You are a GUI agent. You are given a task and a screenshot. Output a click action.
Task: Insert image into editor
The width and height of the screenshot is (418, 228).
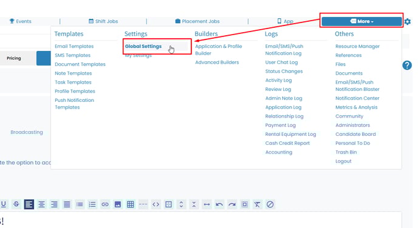click(x=118, y=204)
